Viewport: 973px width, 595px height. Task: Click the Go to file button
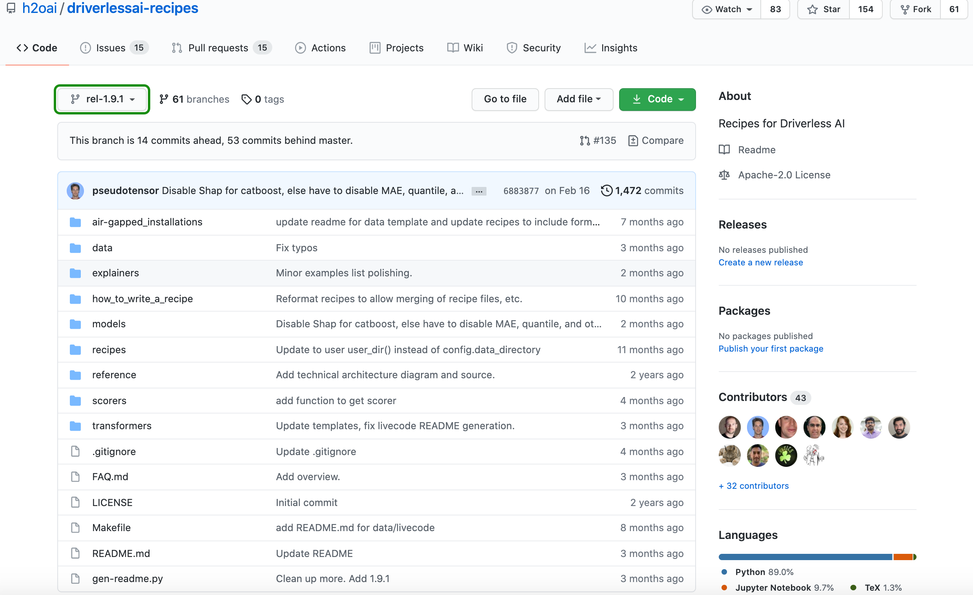pyautogui.click(x=505, y=99)
